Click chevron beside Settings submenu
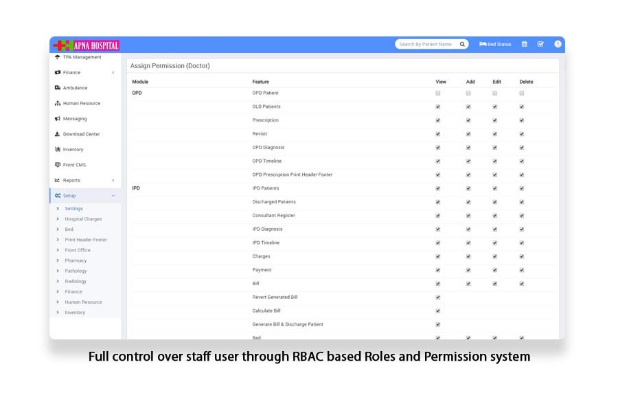Image resolution: width=618 pixels, height=393 pixels. pos(58,208)
